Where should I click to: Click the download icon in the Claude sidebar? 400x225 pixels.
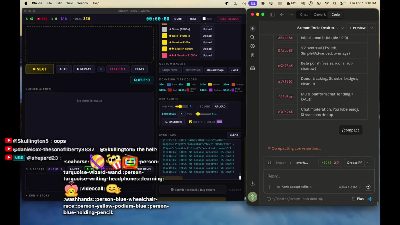coord(252,184)
